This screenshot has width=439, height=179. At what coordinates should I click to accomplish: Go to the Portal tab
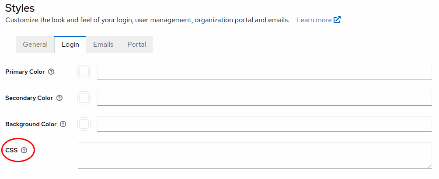tap(136, 45)
